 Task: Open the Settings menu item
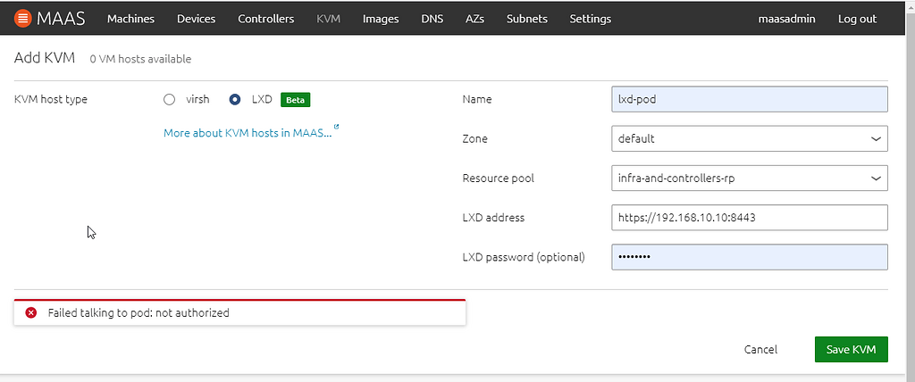pos(591,19)
